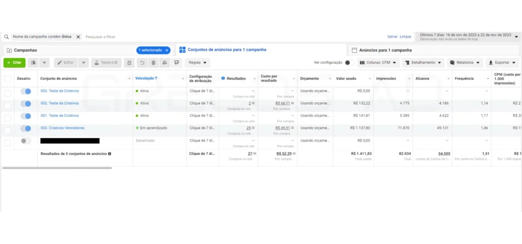Image resolution: width=522 pixels, height=244 pixels.
Task: Click the clipboard paste icon in toolbar
Action: (129, 63)
